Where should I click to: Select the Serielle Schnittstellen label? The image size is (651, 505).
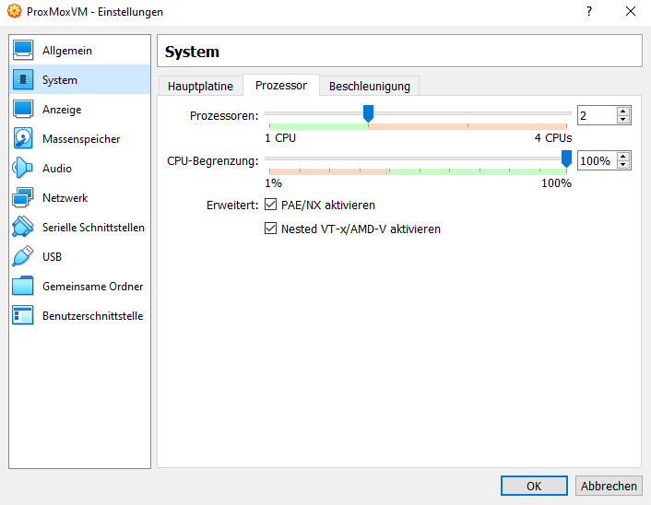pos(93,228)
